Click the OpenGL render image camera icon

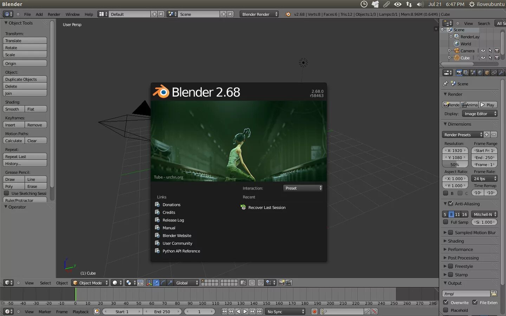(x=281, y=283)
